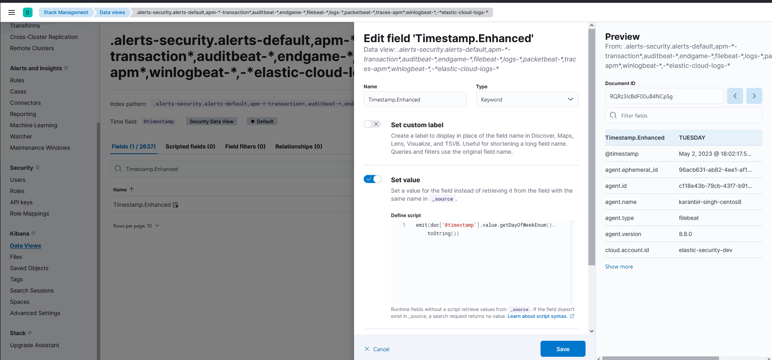Go to next document with right chevron
This screenshot has height=360, width=772.
pos(754,96)
